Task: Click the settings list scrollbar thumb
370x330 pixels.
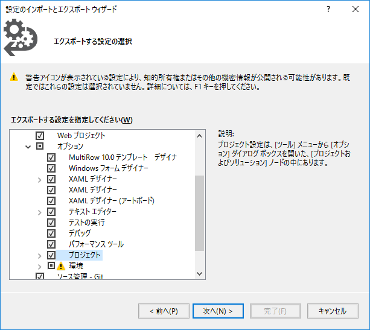Action: tap(199, 213)
